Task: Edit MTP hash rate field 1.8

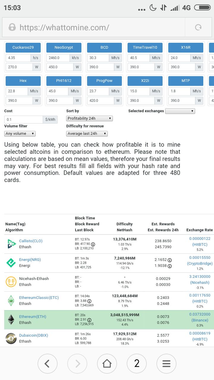Action: click(x=180, y=91)
